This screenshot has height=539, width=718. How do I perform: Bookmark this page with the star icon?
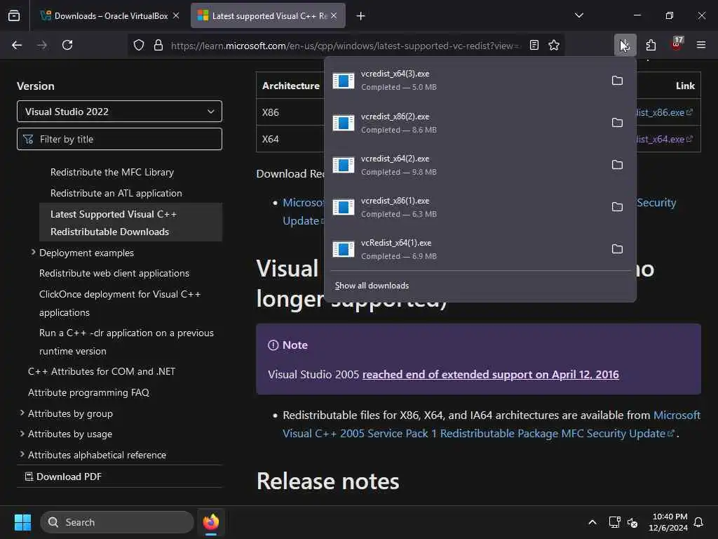click(x=554, y=45)
